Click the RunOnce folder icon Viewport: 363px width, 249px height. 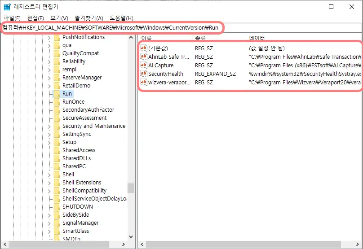pos(57,102)
